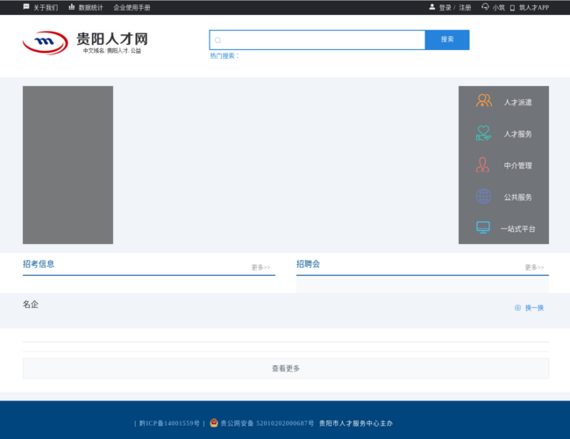Click the magnifier icon in search box
This screenshot has height=439, width=570.
pyautogui.click(x=217, y=40)
